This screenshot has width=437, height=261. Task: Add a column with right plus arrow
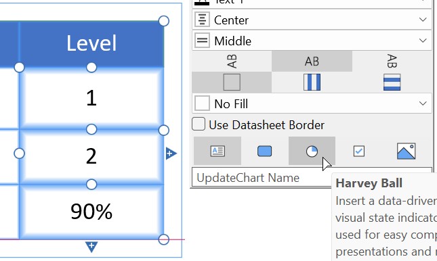(171, 153)
